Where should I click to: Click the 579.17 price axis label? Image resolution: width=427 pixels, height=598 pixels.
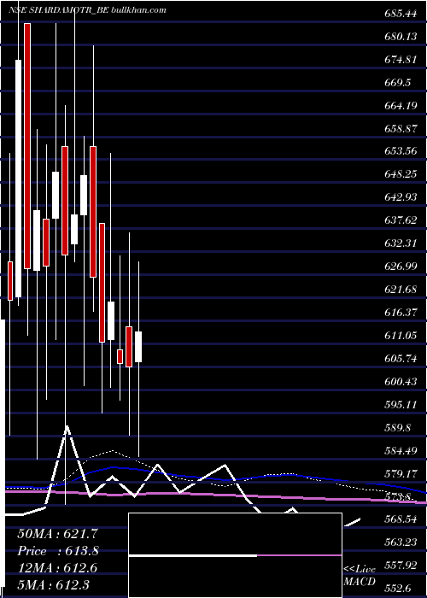pyautogui.click(x=401, y=474)
